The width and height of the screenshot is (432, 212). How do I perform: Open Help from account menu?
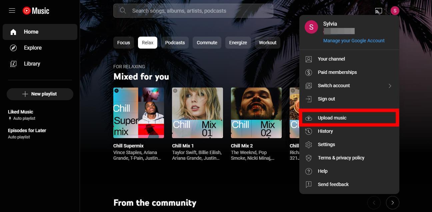(x=349, y=171)
